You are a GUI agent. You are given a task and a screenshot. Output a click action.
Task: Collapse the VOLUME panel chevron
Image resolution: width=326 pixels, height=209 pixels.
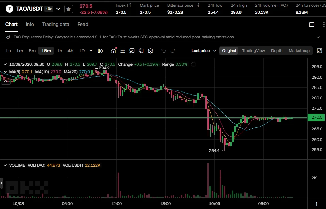pos(5,165)
